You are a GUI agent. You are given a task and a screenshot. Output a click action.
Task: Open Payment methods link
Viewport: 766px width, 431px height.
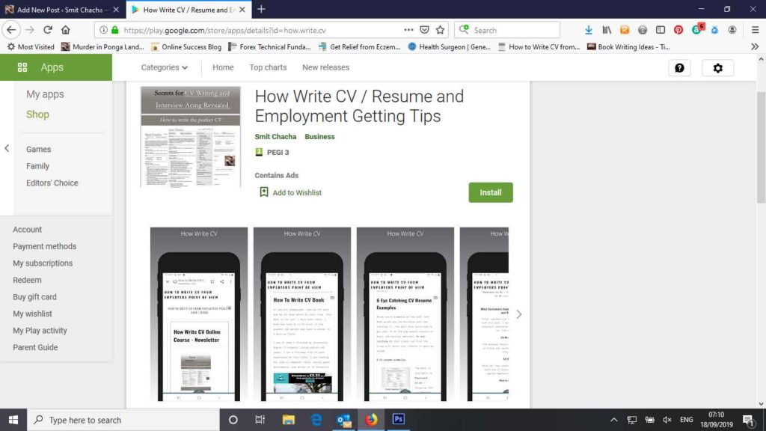pyautogui.click(x=44, y=246)
